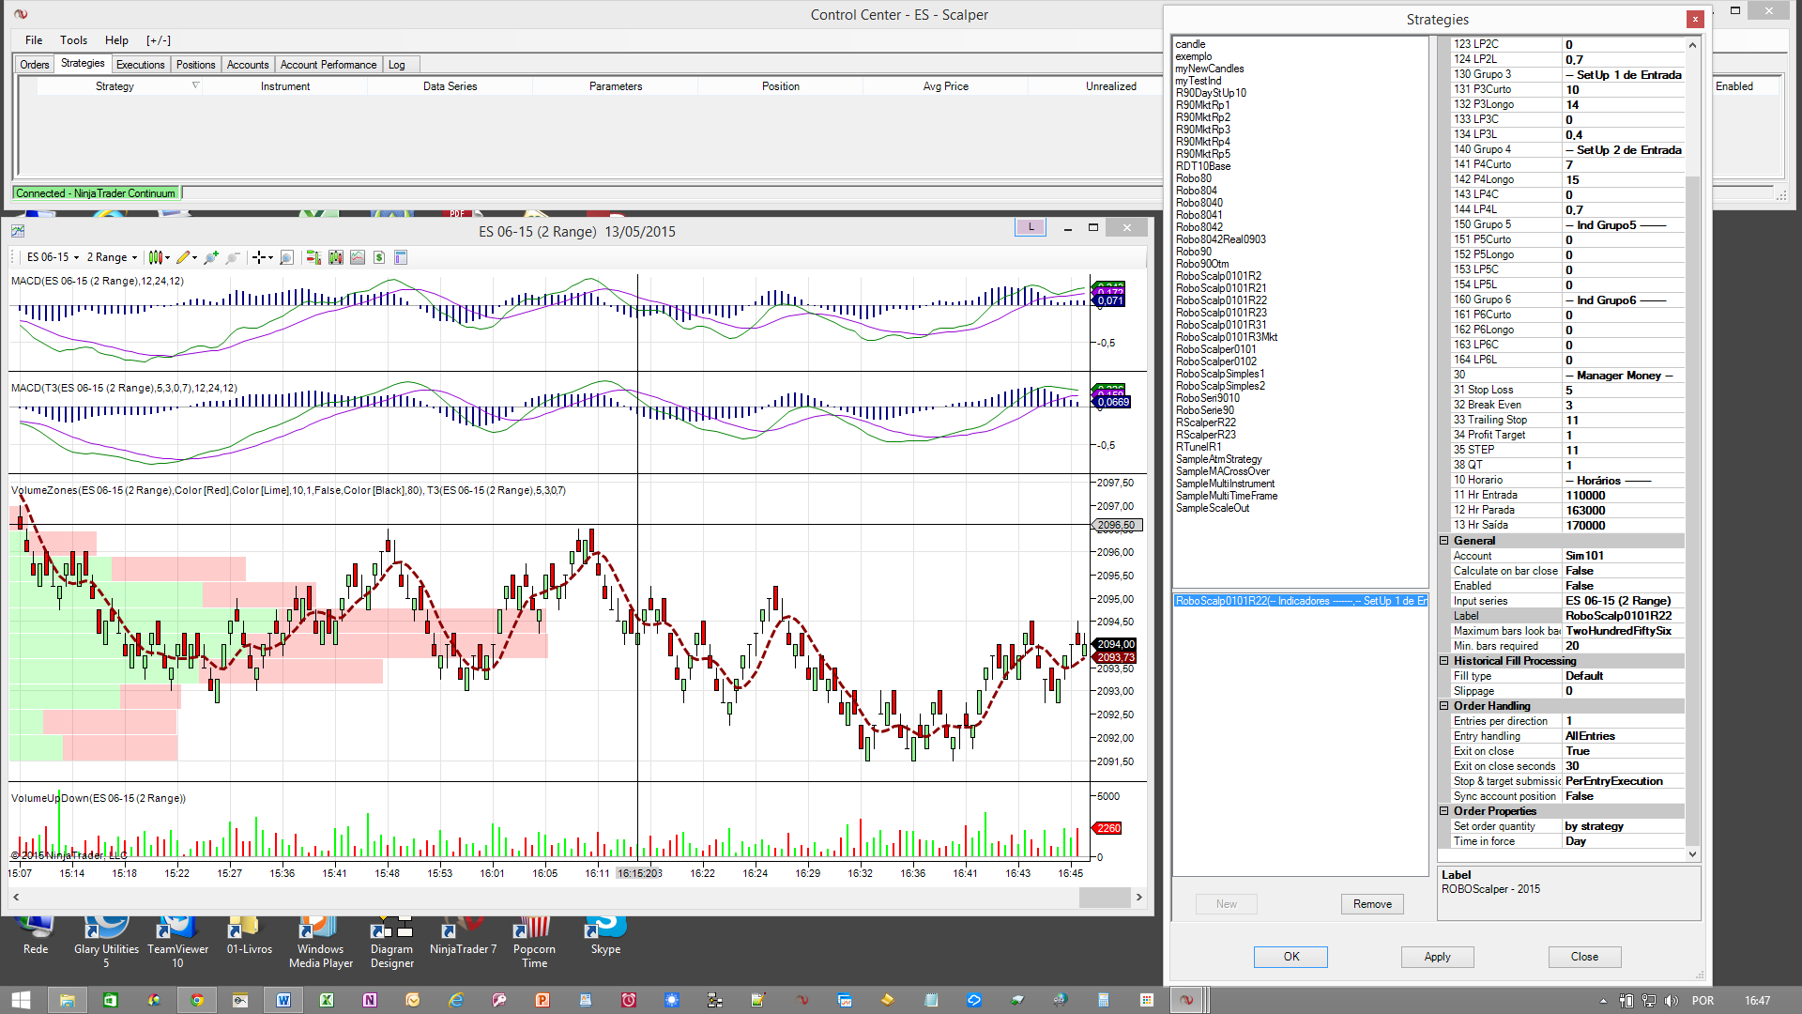The height and width of the screenshot is (1014, 1802).
Task: Open the Strategies dollar sign icon
Action: (x=379, y=257)
